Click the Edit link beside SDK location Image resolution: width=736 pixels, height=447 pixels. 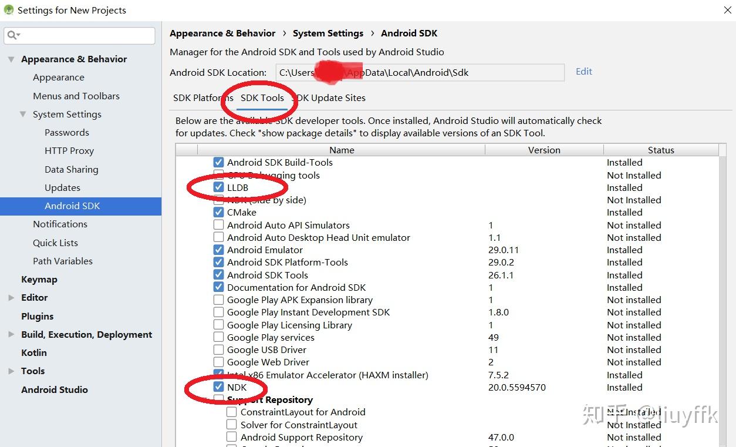coord(583,71)
